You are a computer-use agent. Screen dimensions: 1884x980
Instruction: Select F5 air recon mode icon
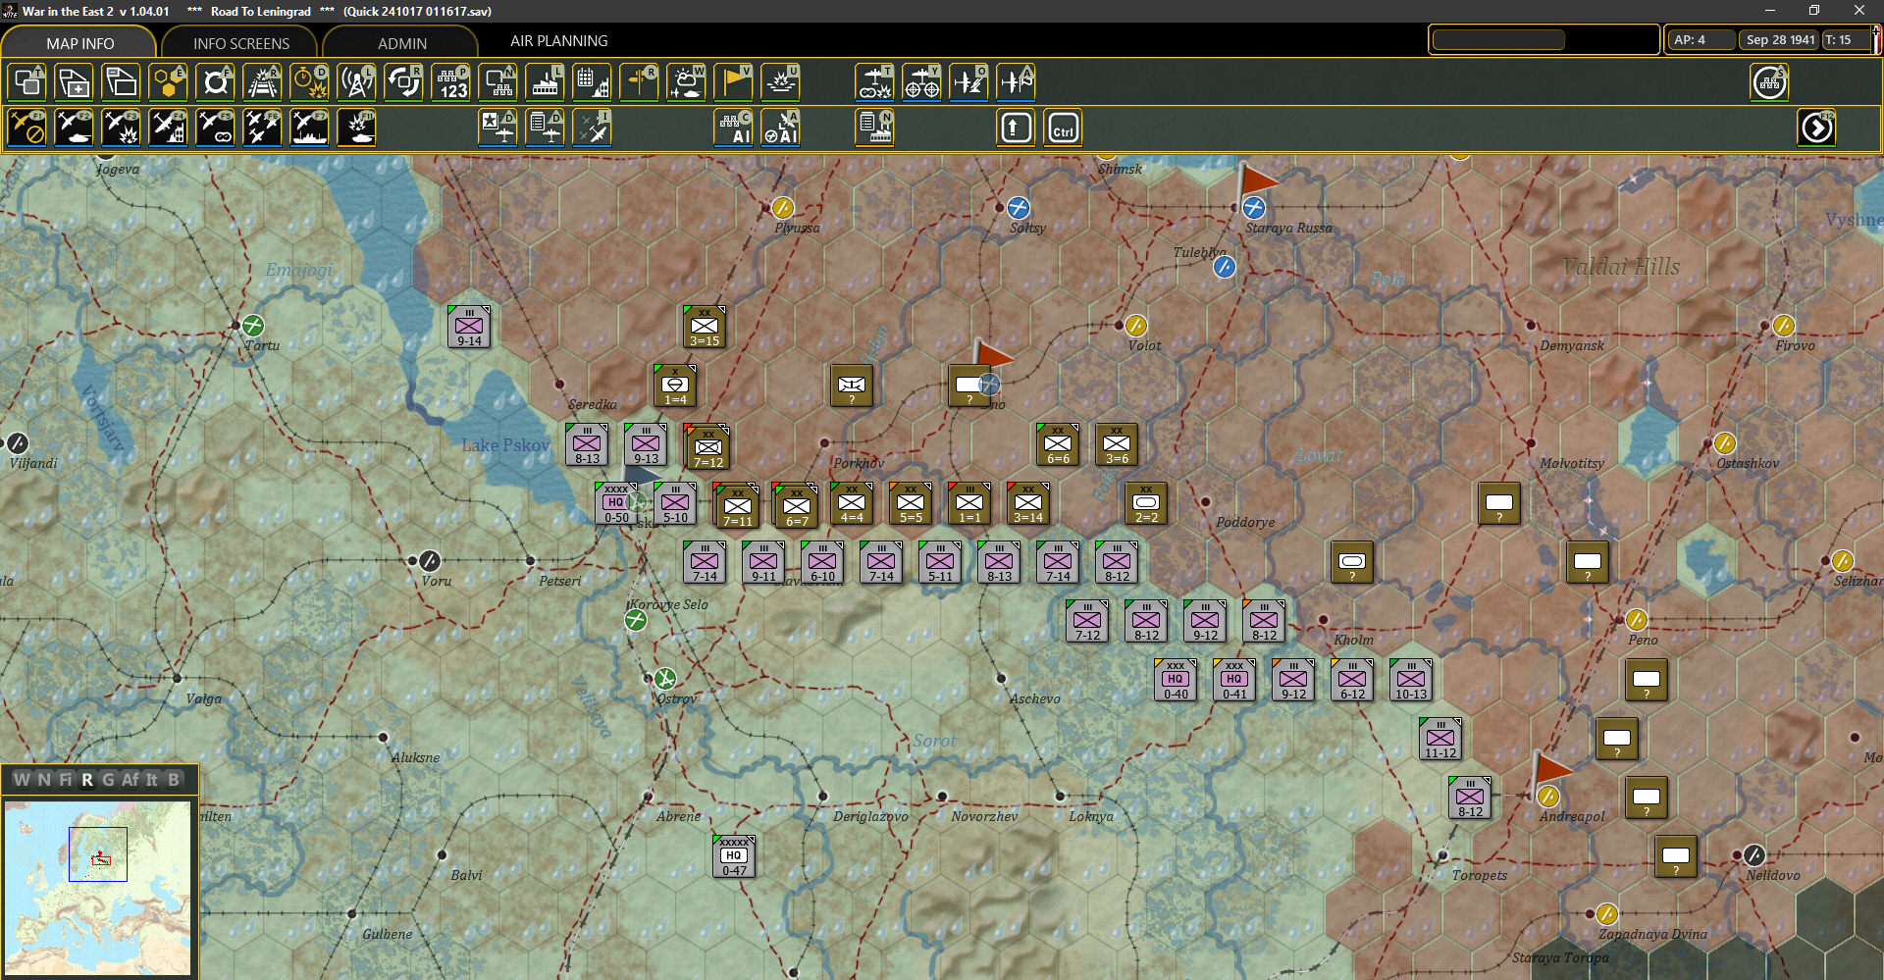point(216,128)
